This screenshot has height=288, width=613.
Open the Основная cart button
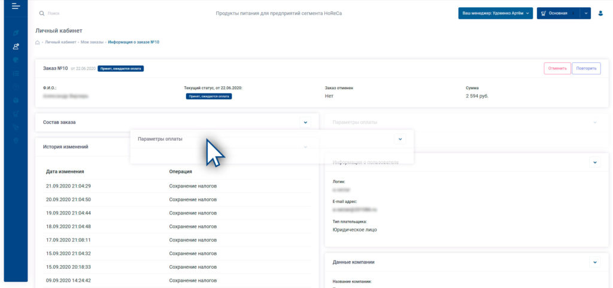(x=559, y=13)
